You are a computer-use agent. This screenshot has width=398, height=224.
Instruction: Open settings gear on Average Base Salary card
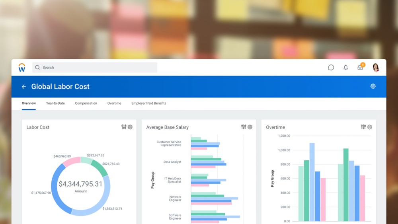pyautogui.click(x=250, y=127)
